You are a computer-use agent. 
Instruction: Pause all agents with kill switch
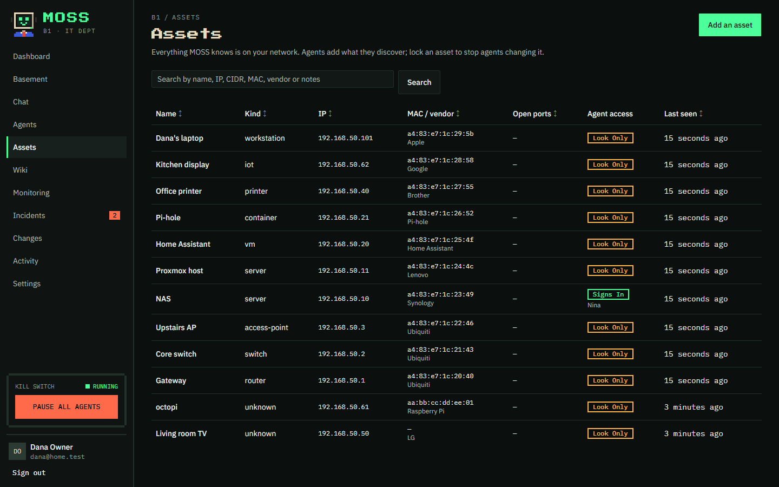tap(67, 407)
